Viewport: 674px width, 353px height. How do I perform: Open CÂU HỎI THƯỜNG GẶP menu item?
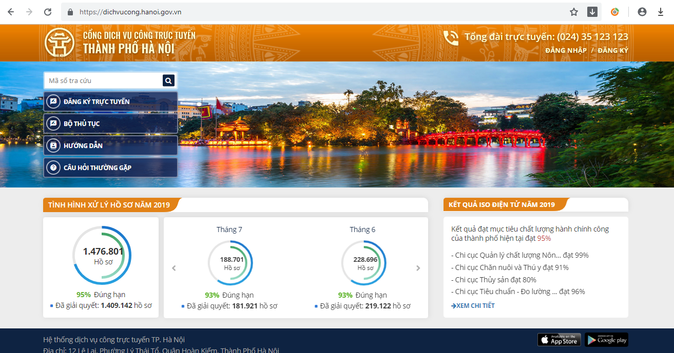click(x=110, y=168)
